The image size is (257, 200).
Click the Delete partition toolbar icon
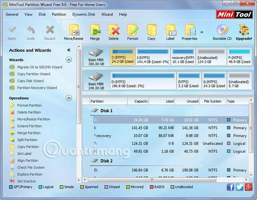113,30
